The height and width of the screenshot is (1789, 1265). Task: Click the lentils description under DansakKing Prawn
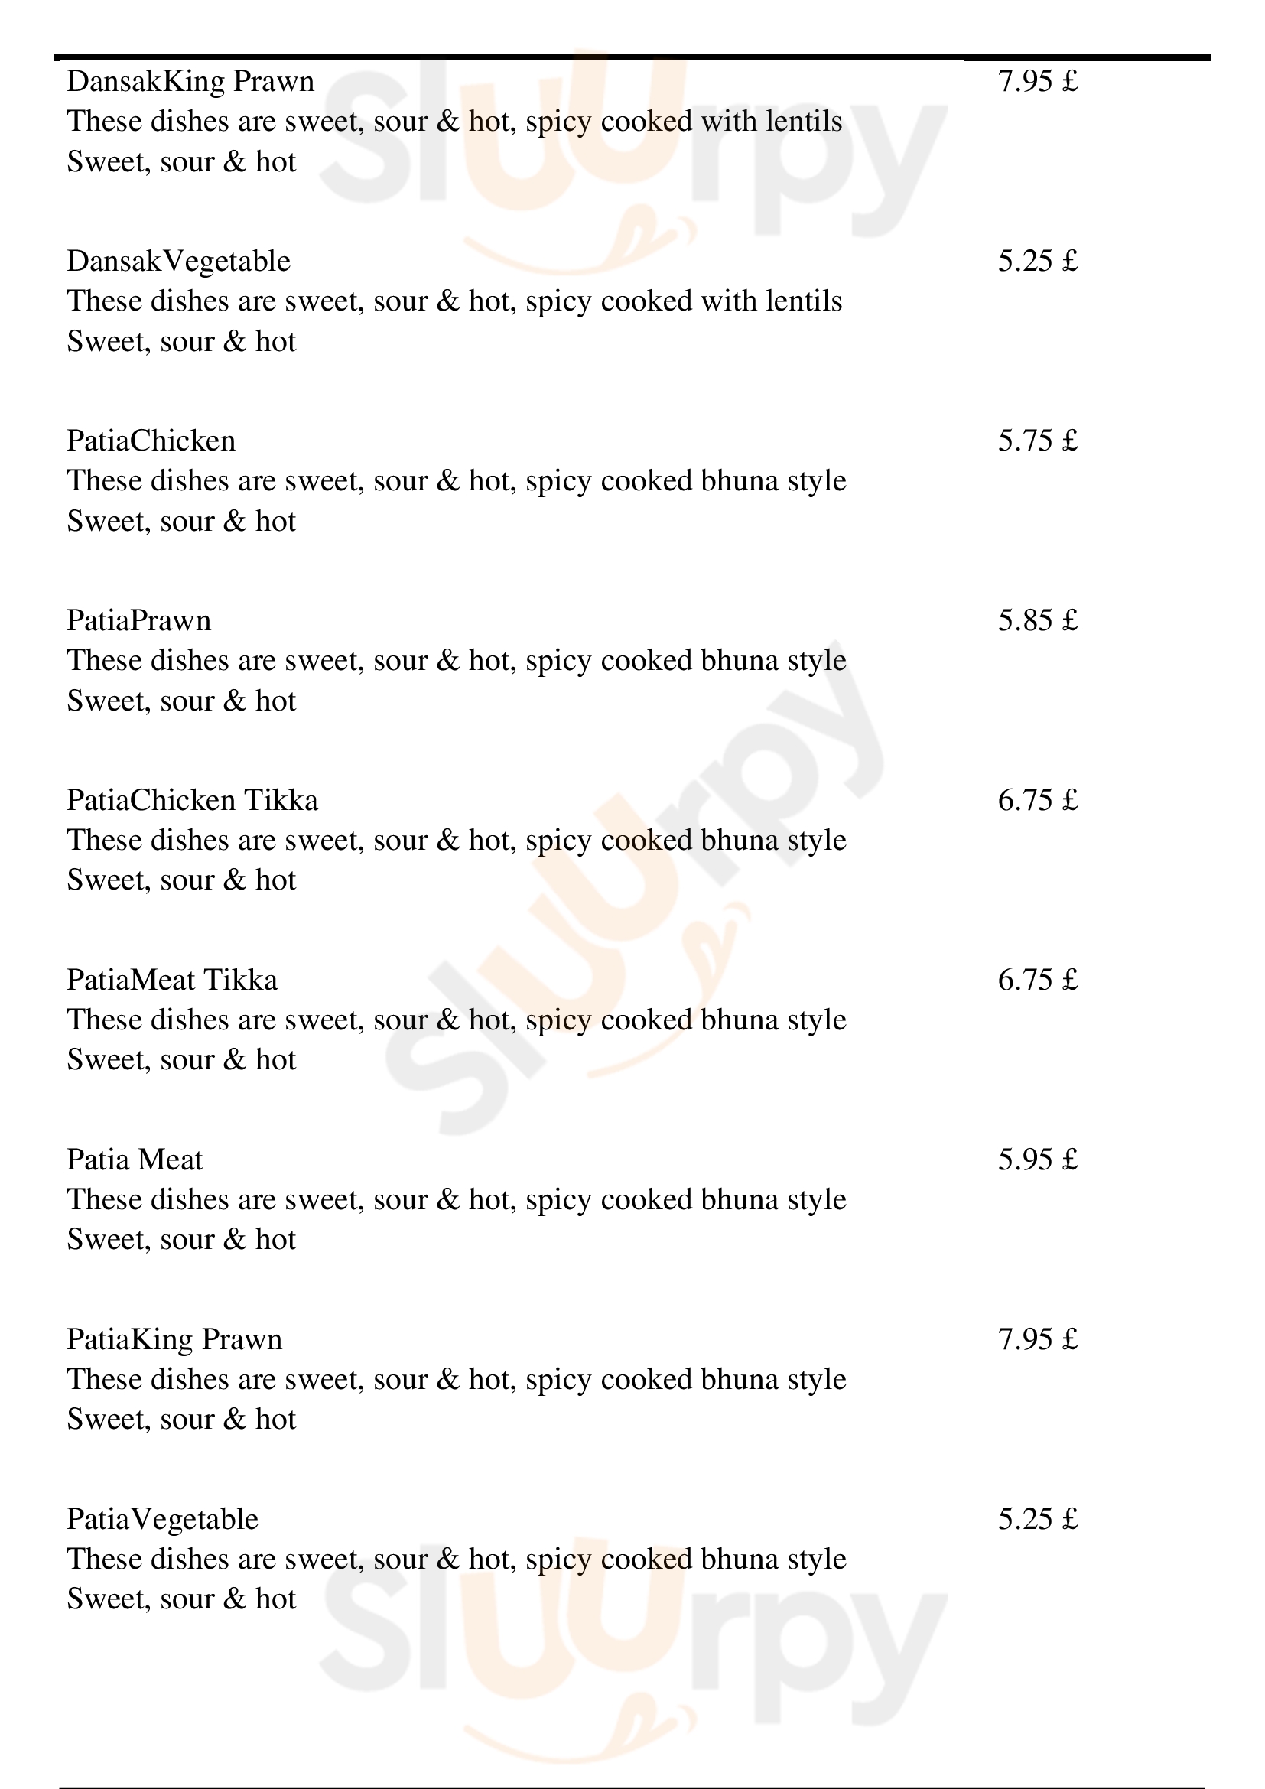pyautogui.click(x=454, y=122)
